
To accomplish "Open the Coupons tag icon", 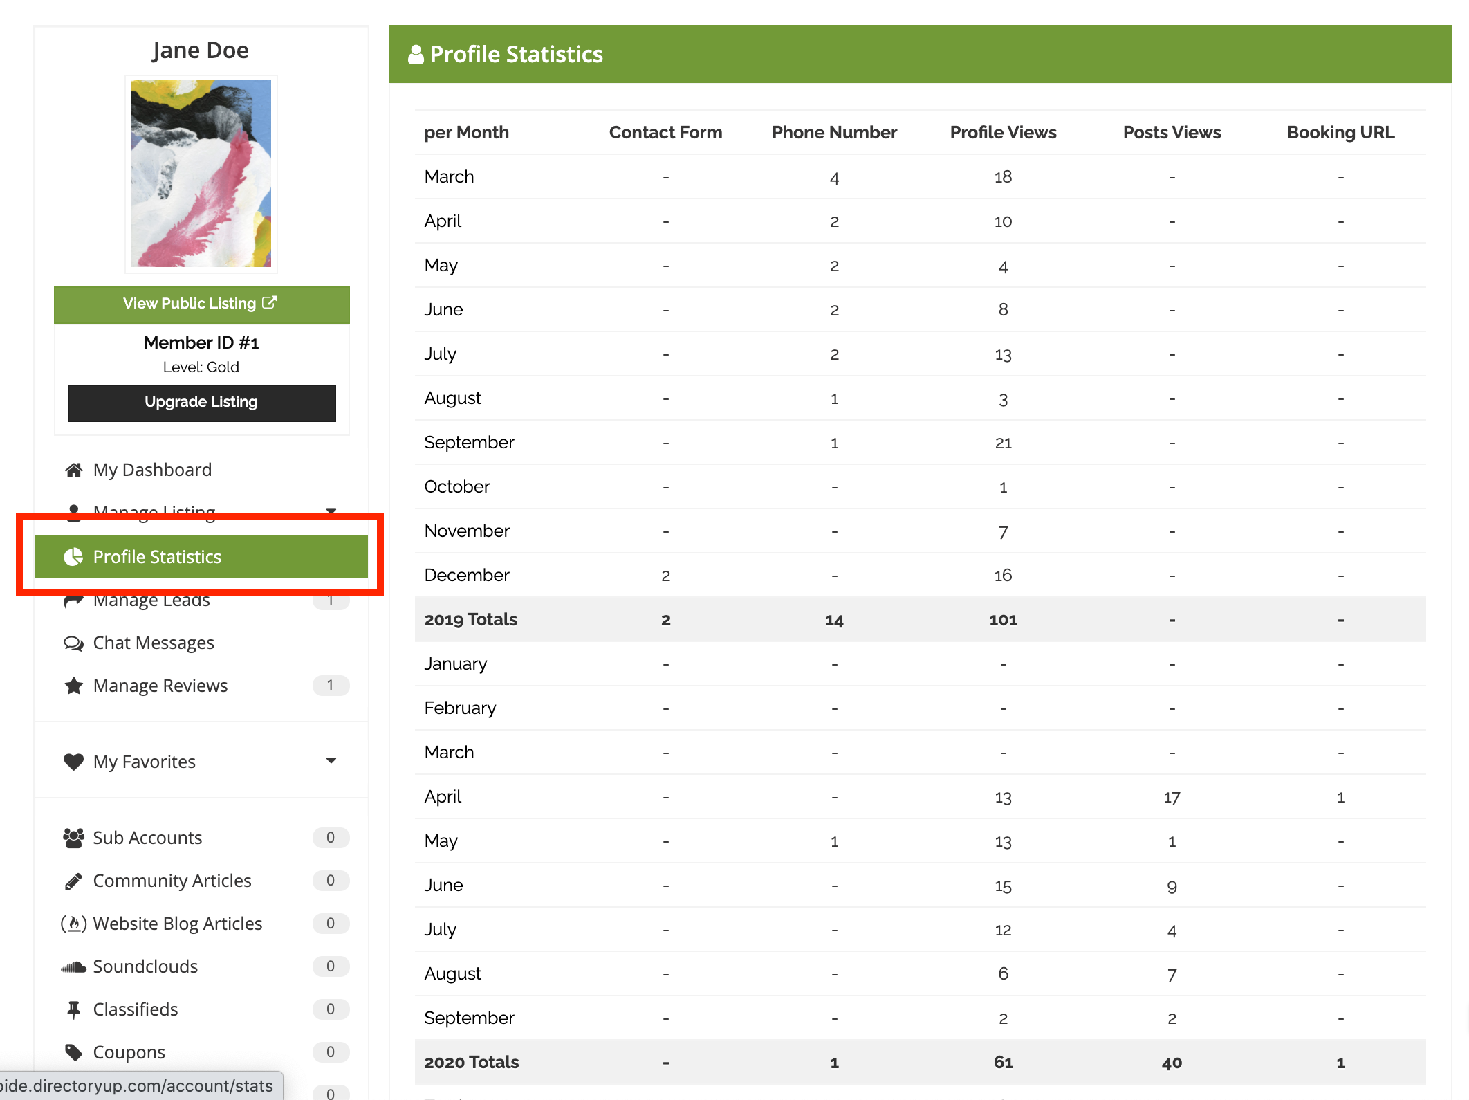I will tap(73, 1052).
